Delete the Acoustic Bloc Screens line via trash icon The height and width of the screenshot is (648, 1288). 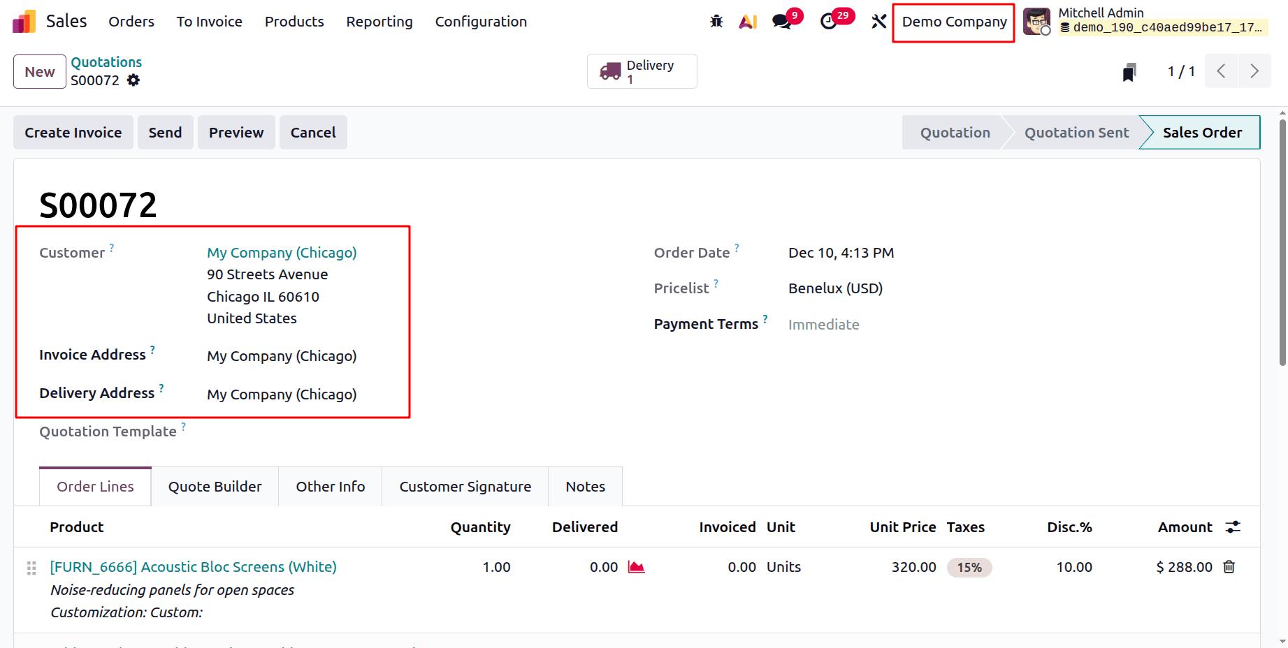coord(1229,567)
